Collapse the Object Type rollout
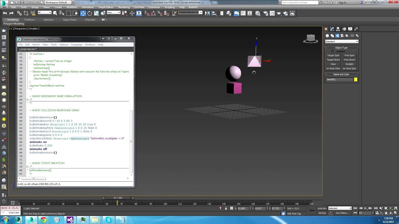Image resolution: width=399 pixels, height=224 pixels. click(341, 48)
